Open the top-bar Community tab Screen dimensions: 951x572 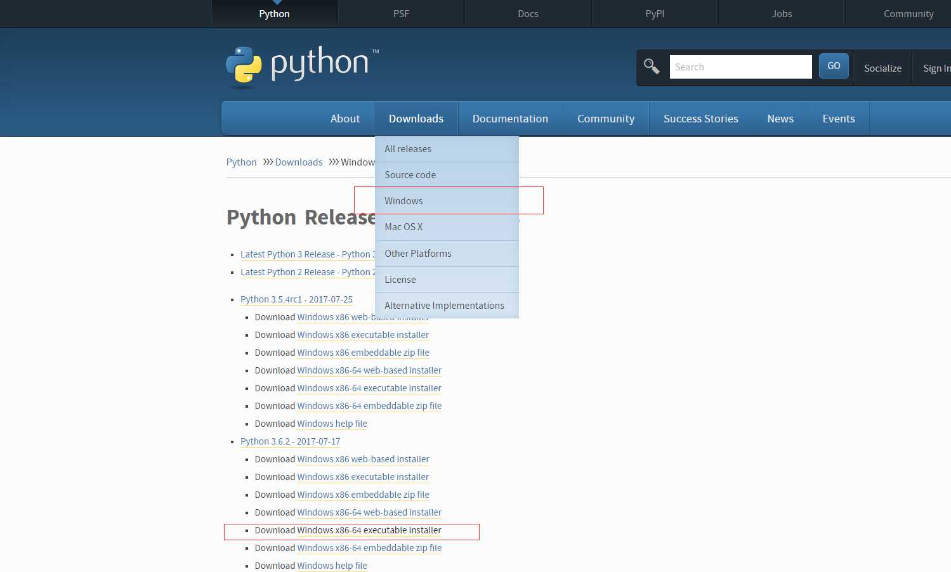908,13
